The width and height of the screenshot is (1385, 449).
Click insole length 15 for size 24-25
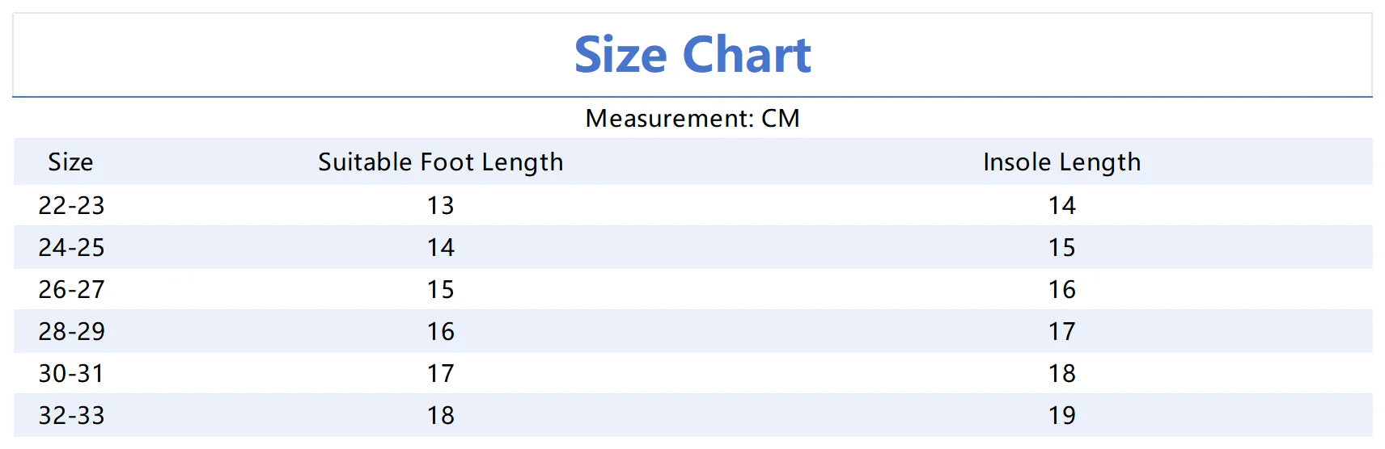coord(1061,247)
